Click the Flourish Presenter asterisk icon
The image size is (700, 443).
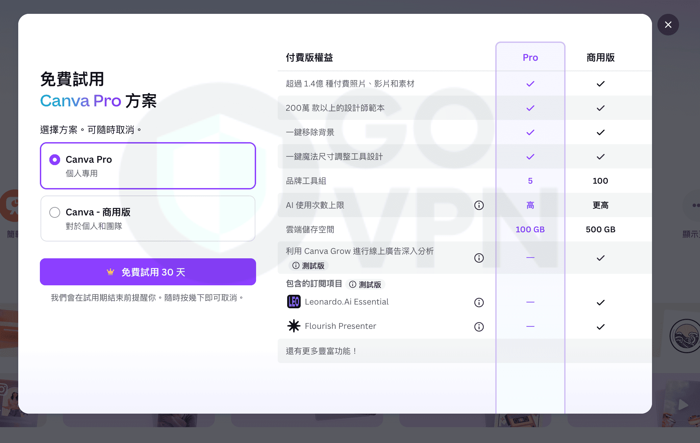tap(293, 326)
